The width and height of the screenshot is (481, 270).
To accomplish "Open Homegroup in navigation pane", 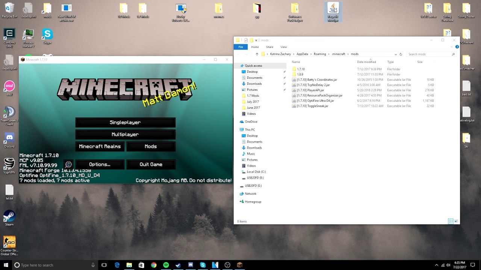I will [x=253, y=201].
